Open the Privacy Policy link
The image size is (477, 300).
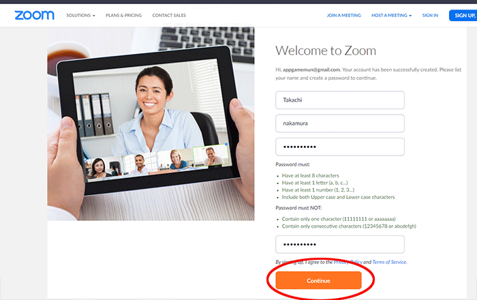[348, 262]
